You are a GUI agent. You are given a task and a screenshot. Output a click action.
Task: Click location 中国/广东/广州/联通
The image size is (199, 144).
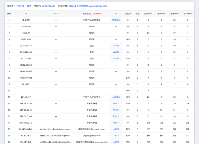[x=92, y=97]
